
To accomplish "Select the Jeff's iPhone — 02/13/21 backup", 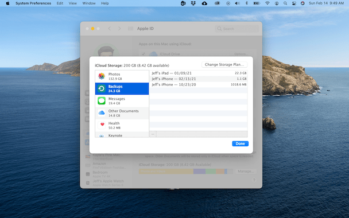I will point(198,79).
